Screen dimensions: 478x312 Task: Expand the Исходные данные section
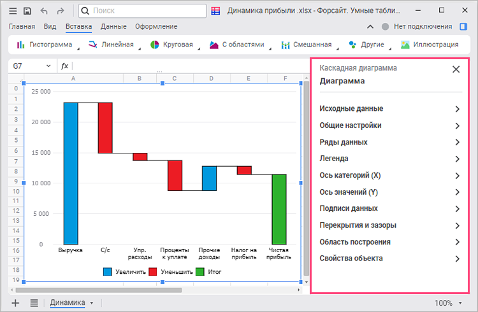[389, 109]
